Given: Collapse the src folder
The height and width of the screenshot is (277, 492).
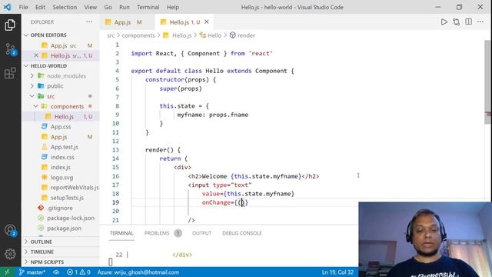Looking at the screenshot, I should point(51,96).
